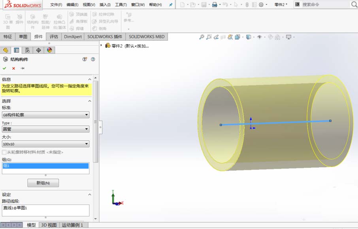Click the Previous View icon
This screenshot has width=358, height=229.
[216, 37]
